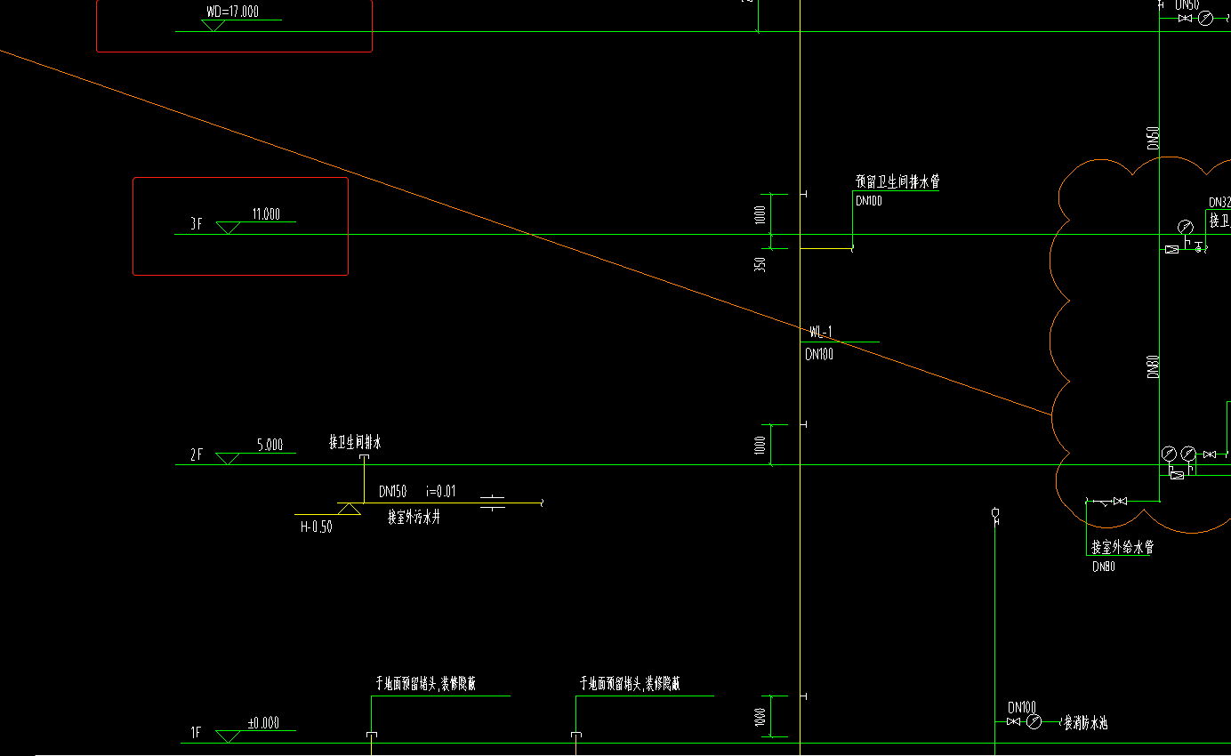Select the DN32 pipe label
The width and height of the screenshot is (1231, 756).
click(x=1219, y=203)
